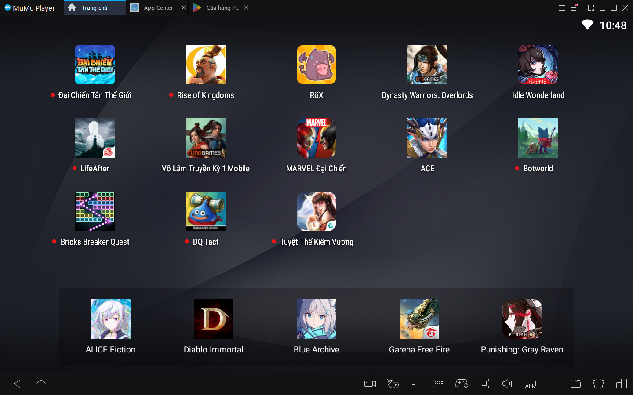Switch to the App Center tab
The height and width of the screenshot is (395, 633).
(158, 7)
